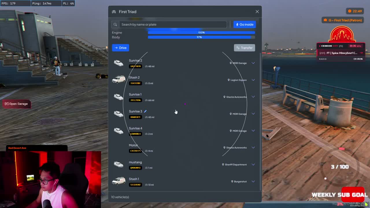Click the Engine health progress bar

(x=201, y=33)
